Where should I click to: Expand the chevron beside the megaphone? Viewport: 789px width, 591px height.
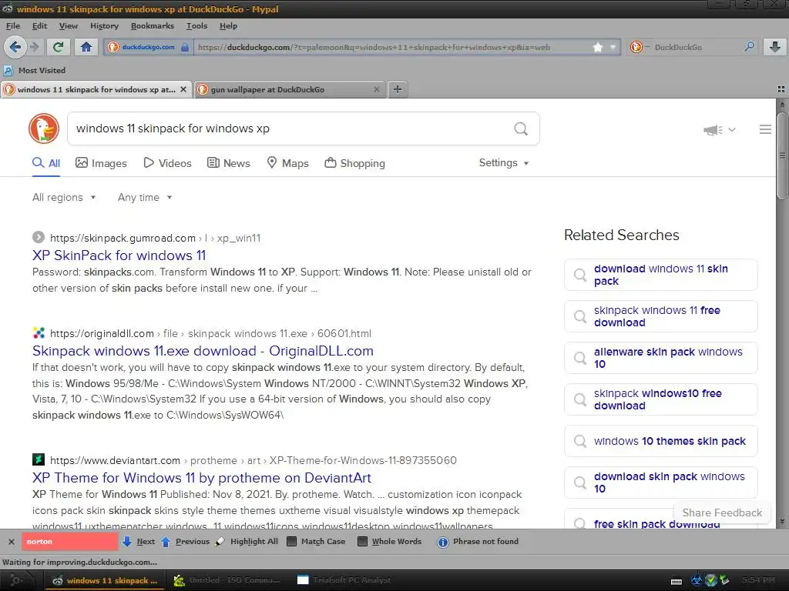pyautogui.click(x=732, y=129)
